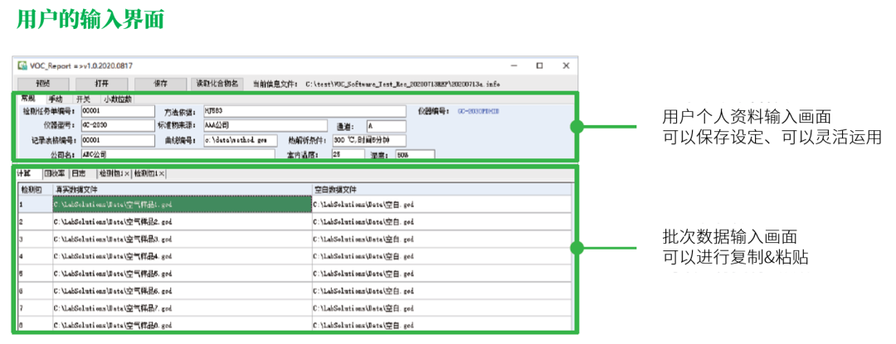
Task: Click the 通道 field containing A
Action: 385,126
